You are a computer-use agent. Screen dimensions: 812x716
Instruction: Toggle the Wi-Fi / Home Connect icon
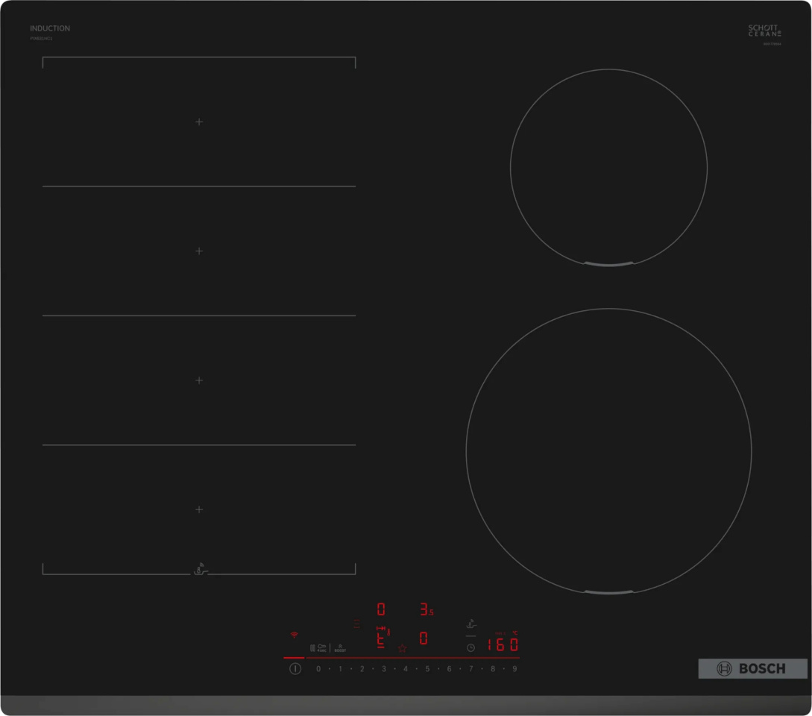(293, 635)
